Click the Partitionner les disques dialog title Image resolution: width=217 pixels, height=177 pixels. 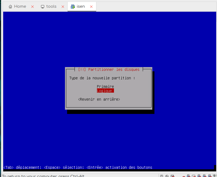[x=109, y=69]
